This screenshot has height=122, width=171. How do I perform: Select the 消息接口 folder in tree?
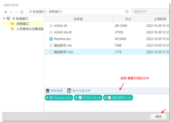(22, 24)
